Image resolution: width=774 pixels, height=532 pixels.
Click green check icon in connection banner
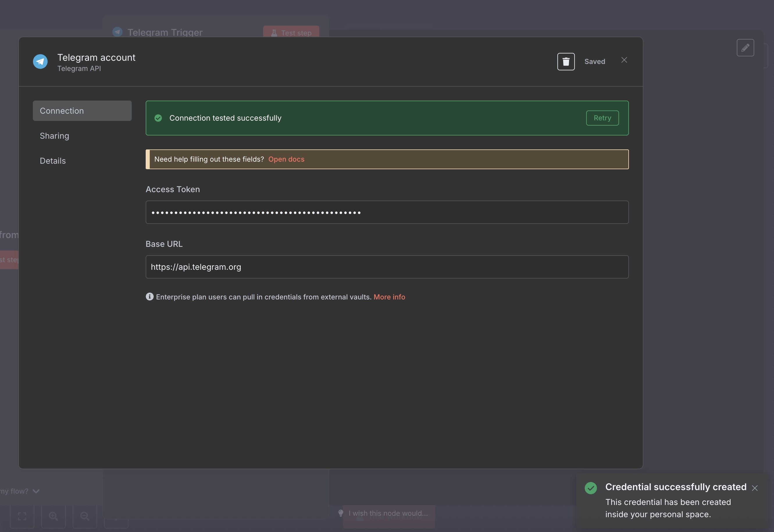point(158,118)
